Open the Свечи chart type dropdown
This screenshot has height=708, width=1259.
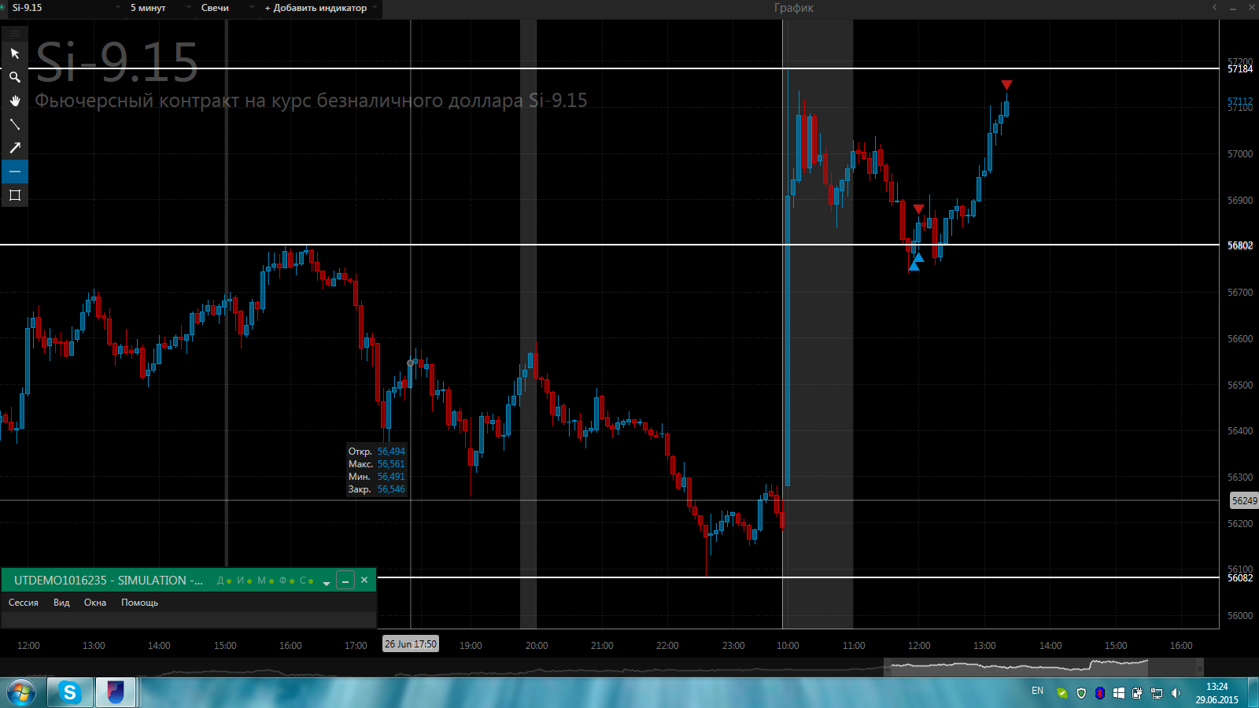point(227,8)
